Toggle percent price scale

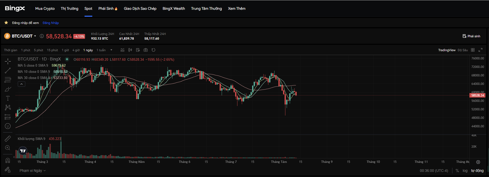click(457, 171)
